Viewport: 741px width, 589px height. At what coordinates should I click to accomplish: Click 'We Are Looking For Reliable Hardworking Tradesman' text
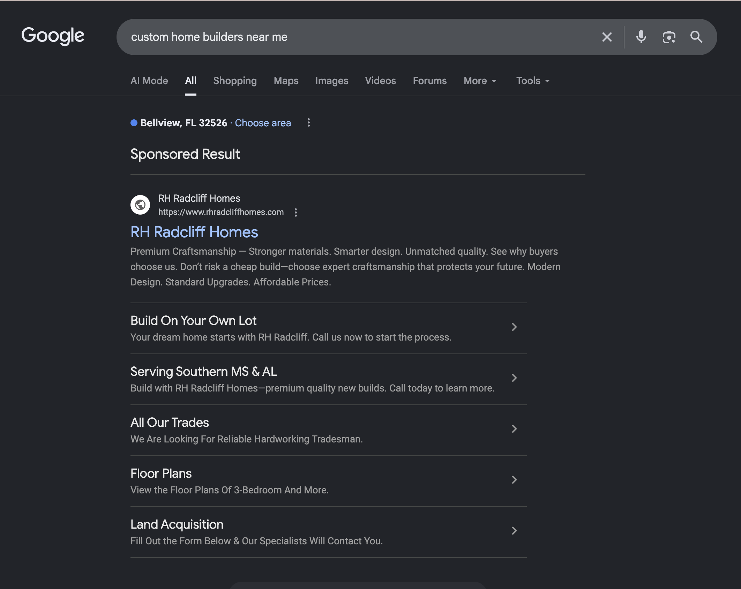click(x=247, y=439)
